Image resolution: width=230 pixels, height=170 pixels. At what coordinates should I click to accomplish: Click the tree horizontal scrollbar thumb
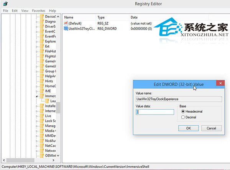[x=20, y=160]
